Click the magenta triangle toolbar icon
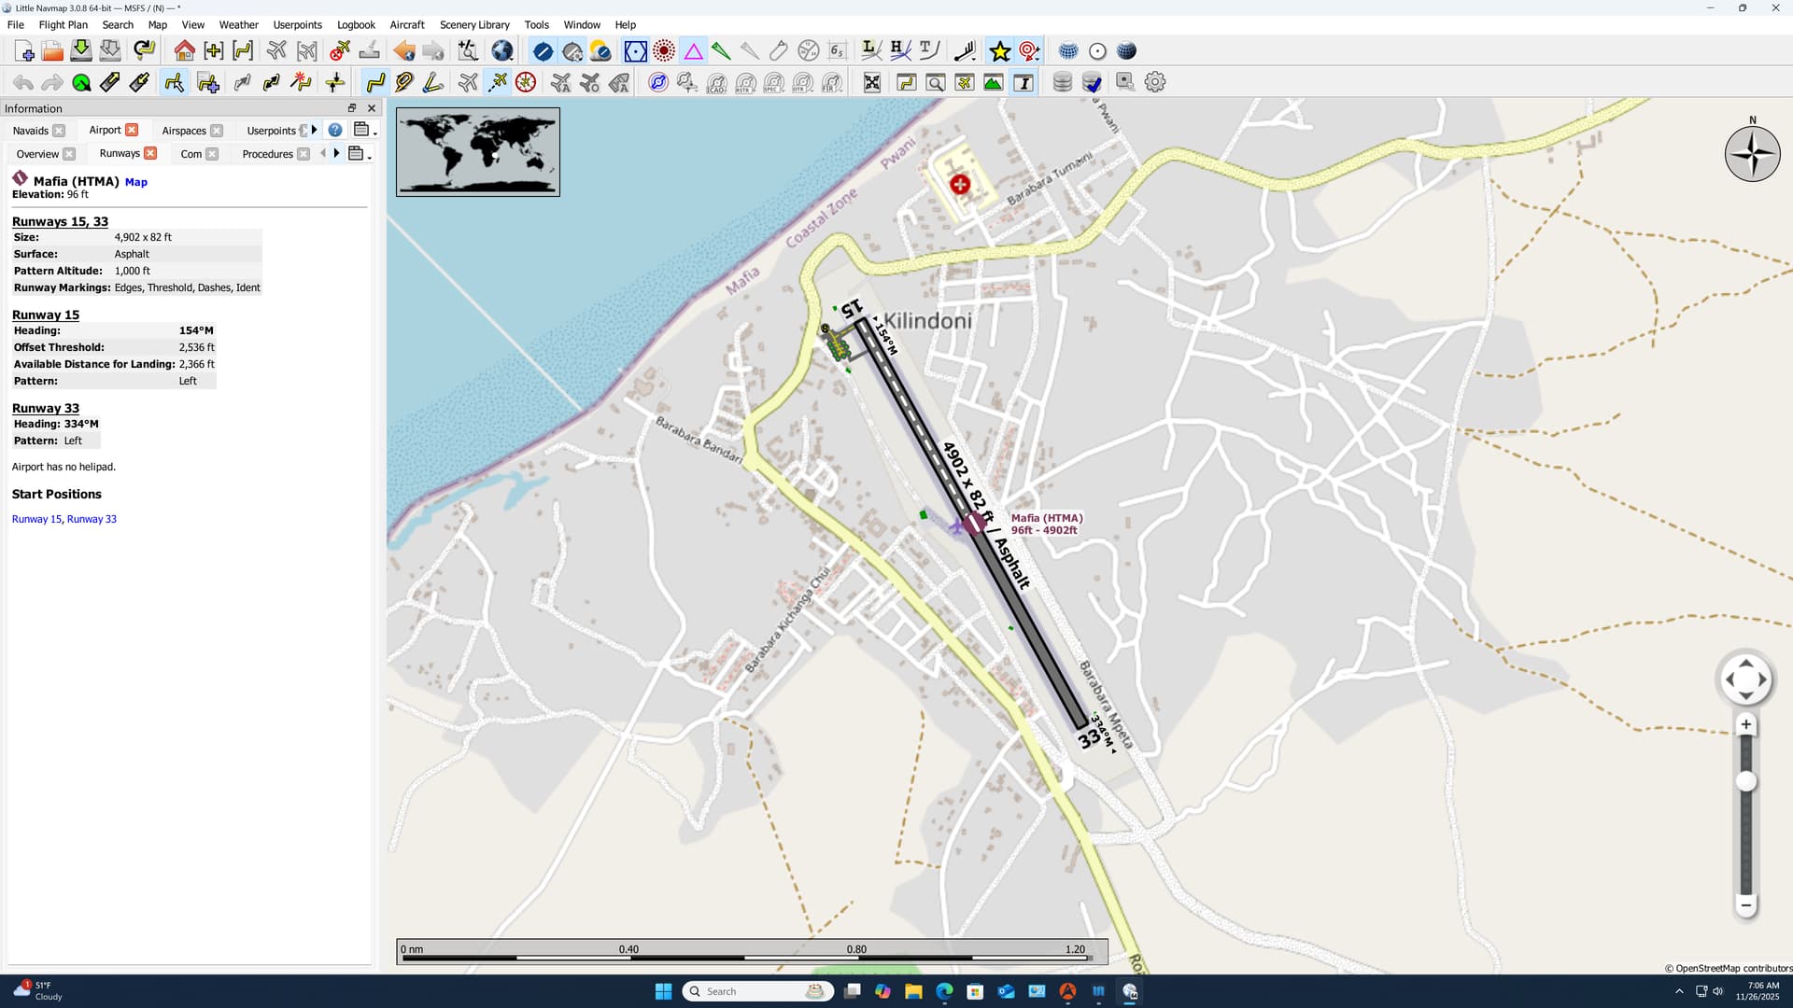 tap(693, 51)
